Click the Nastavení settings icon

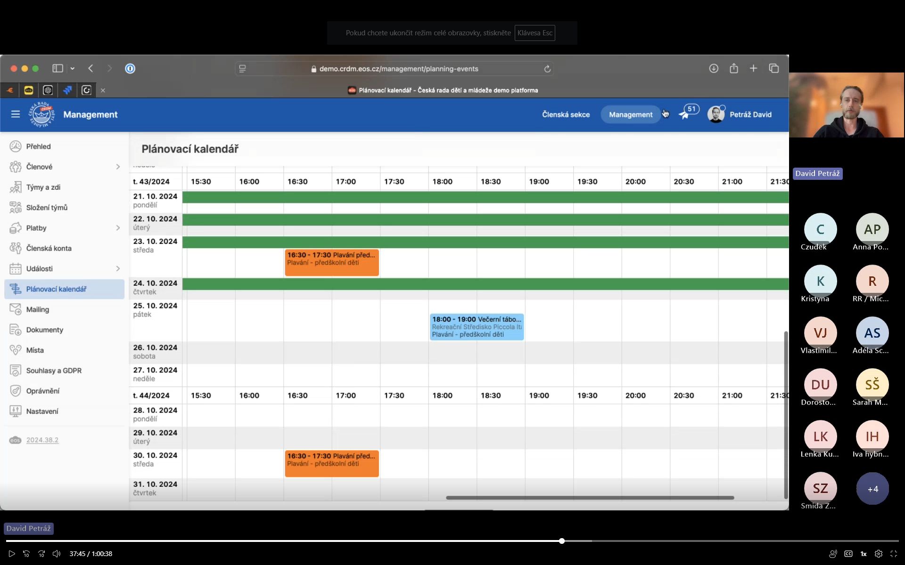coord(15,411)
